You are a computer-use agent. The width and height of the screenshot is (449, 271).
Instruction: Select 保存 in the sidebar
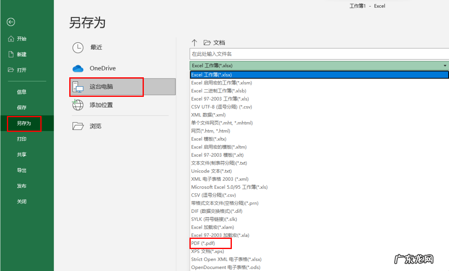tap(22, 107)
